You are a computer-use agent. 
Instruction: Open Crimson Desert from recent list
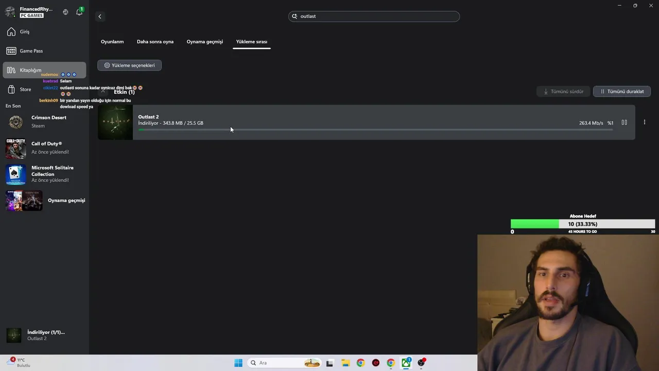pos(44,122)
